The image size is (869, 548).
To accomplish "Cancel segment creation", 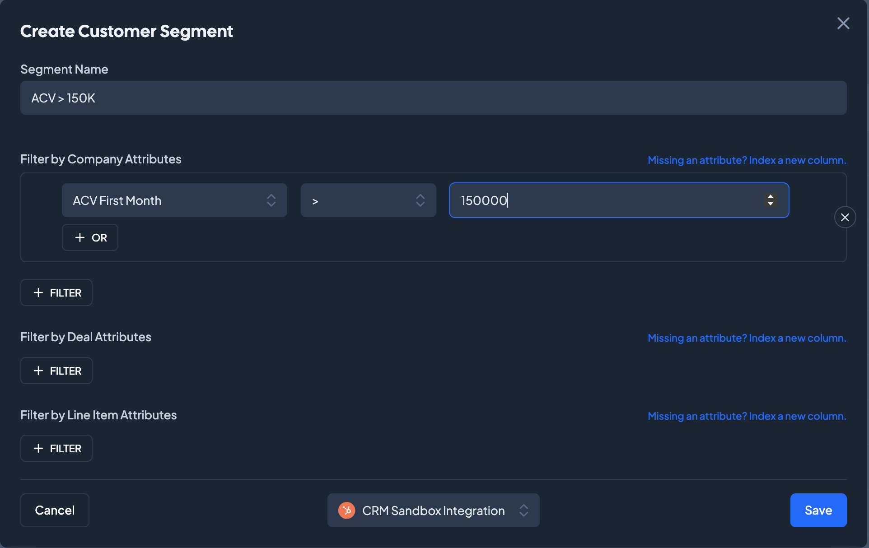I will [55, 510].
